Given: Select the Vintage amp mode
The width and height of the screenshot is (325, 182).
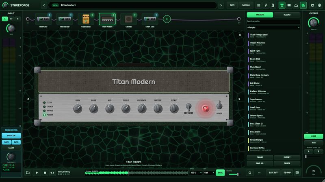Looking at the screenshot, I should [48, 111].
